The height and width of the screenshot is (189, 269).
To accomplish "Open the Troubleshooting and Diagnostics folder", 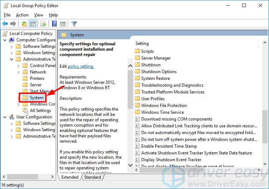I will pos(172,85).
